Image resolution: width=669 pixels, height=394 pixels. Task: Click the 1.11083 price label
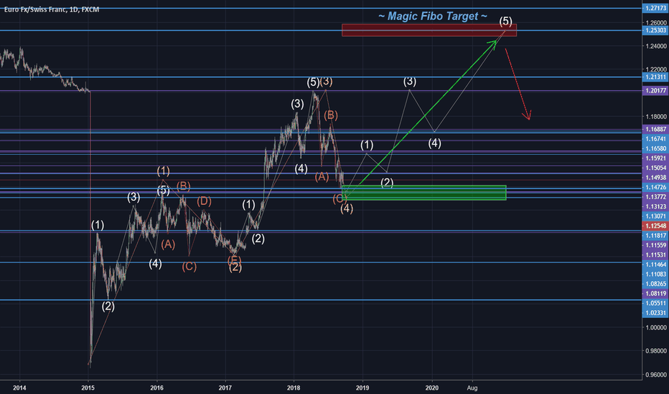point(655,274)
